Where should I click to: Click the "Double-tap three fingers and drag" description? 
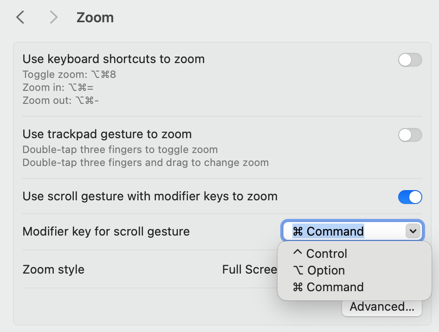coord(145,163)
